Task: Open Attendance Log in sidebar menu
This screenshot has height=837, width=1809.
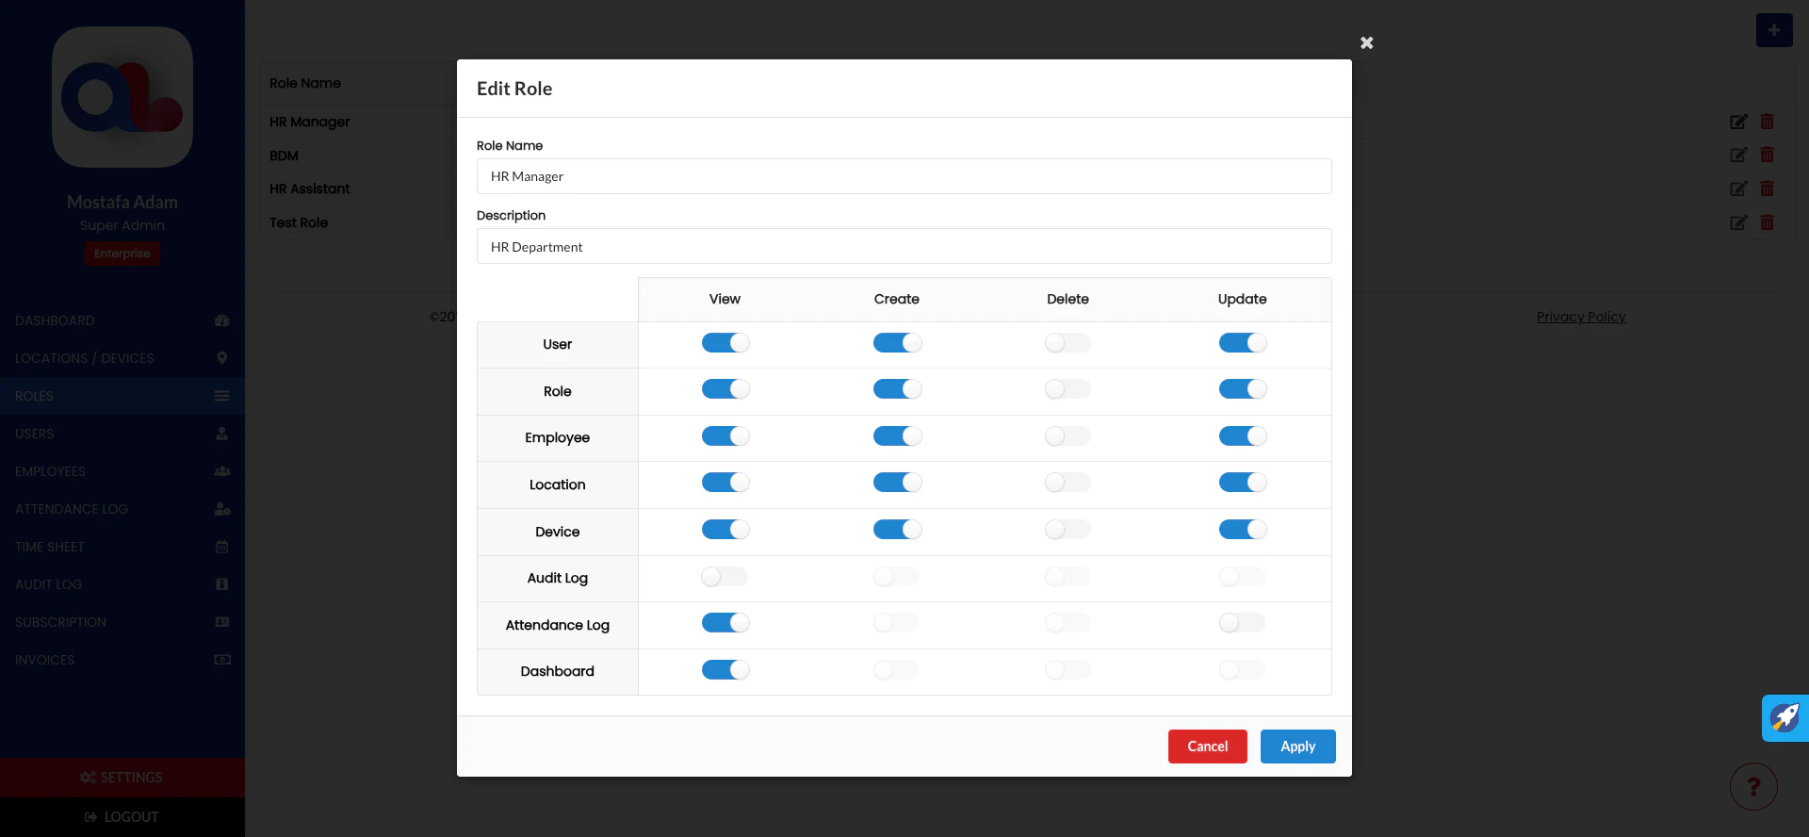Action: click(122, 509)
